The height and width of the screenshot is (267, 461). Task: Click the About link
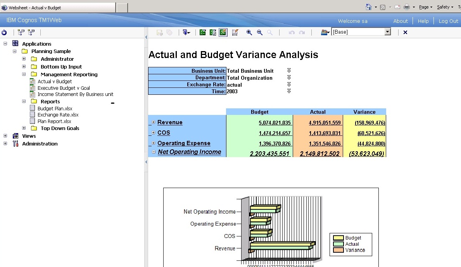click(x=401, y=21)
